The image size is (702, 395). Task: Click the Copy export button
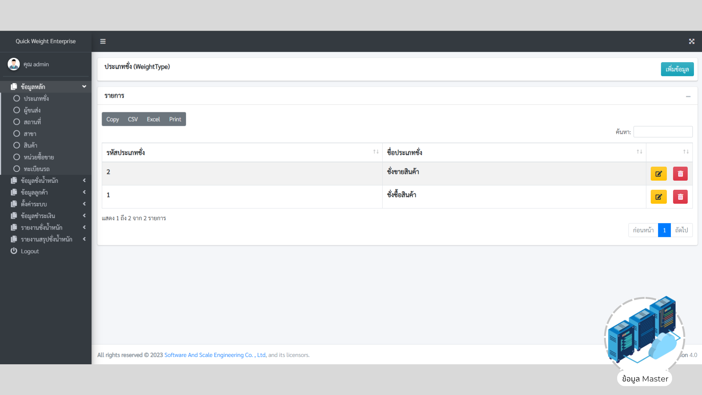pyautogui.click(x=113, y=119)
